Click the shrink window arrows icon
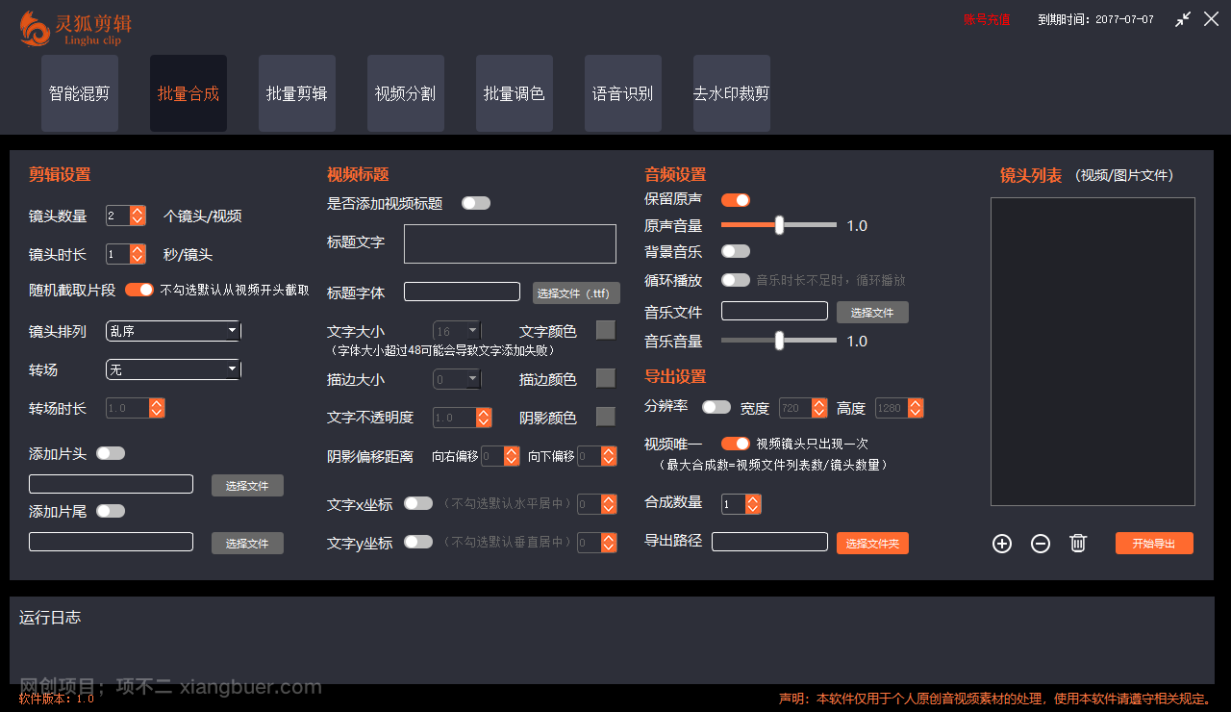 tap(1183, 19)
